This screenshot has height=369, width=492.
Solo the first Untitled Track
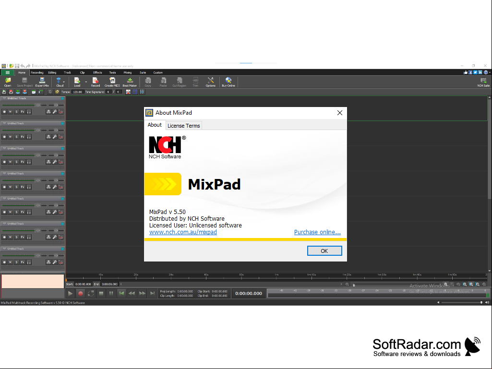pos(17,112)
